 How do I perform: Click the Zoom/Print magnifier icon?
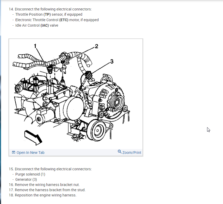pyautogui.click(x=120, y=152)
